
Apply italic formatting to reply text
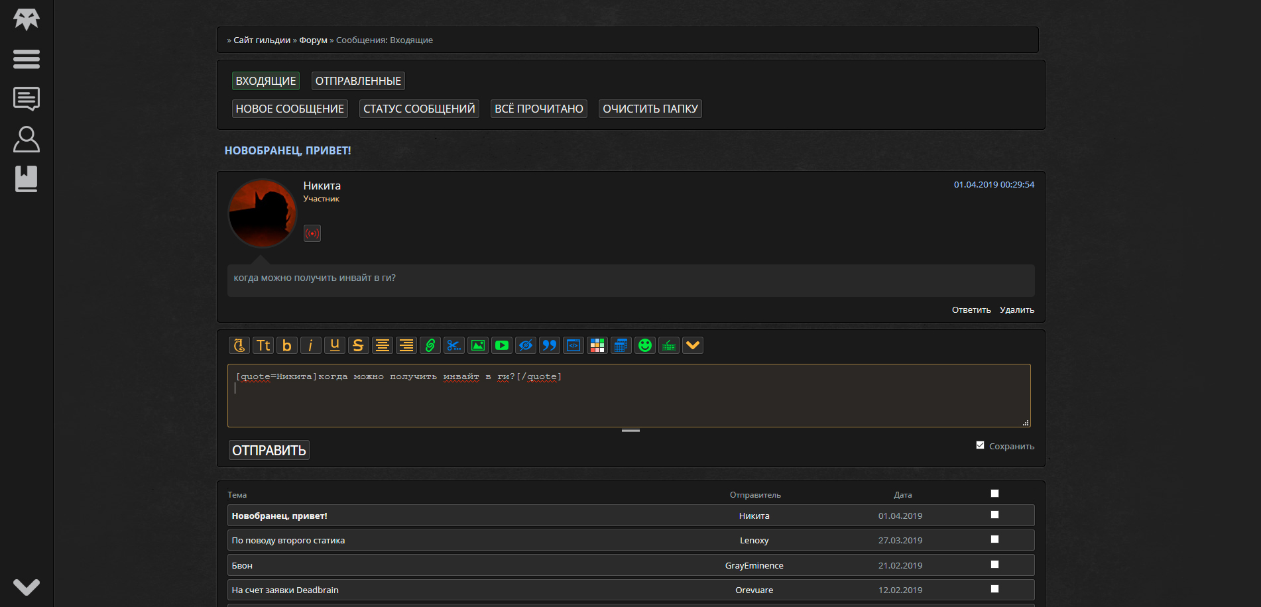coord(310,345)
